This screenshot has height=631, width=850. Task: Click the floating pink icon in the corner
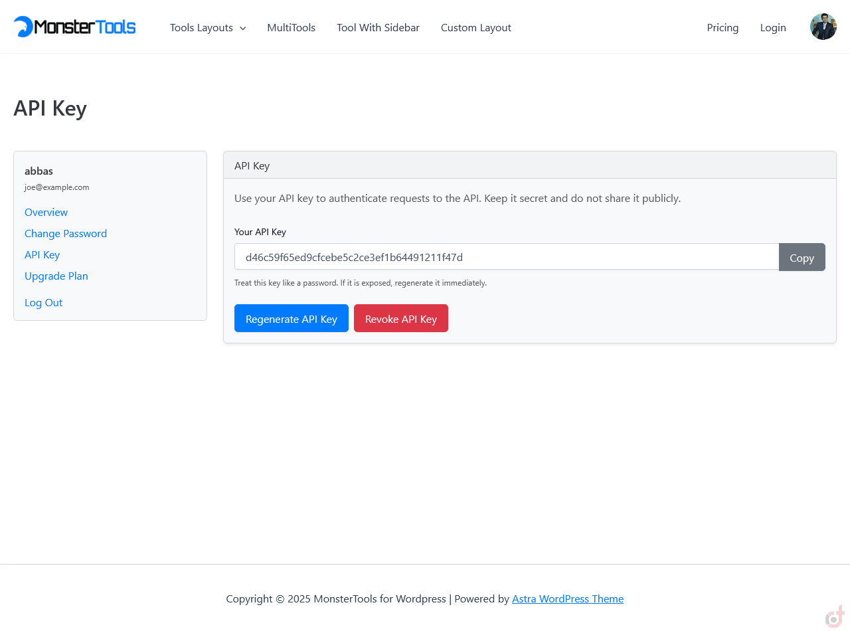pyautogui.click(x=835, y=617)
